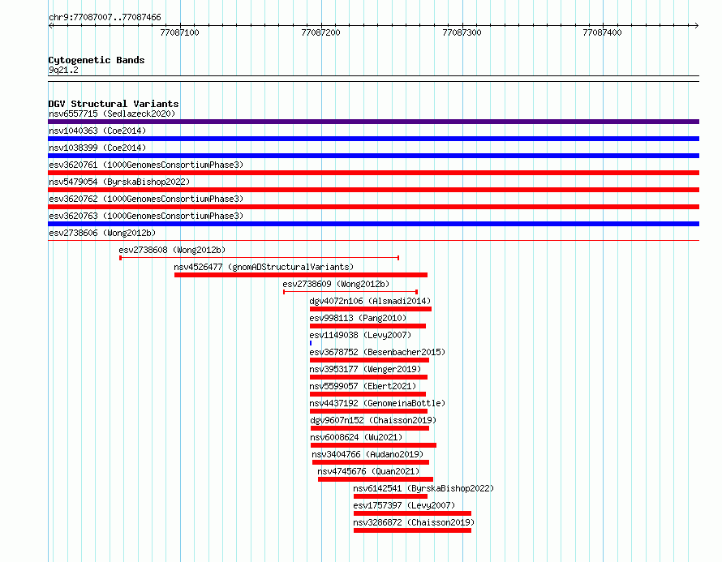The width and height of the screenshot is (722, 562).
Task: Click the red bar under esv3620762
Action: click(x=373, y=207)
